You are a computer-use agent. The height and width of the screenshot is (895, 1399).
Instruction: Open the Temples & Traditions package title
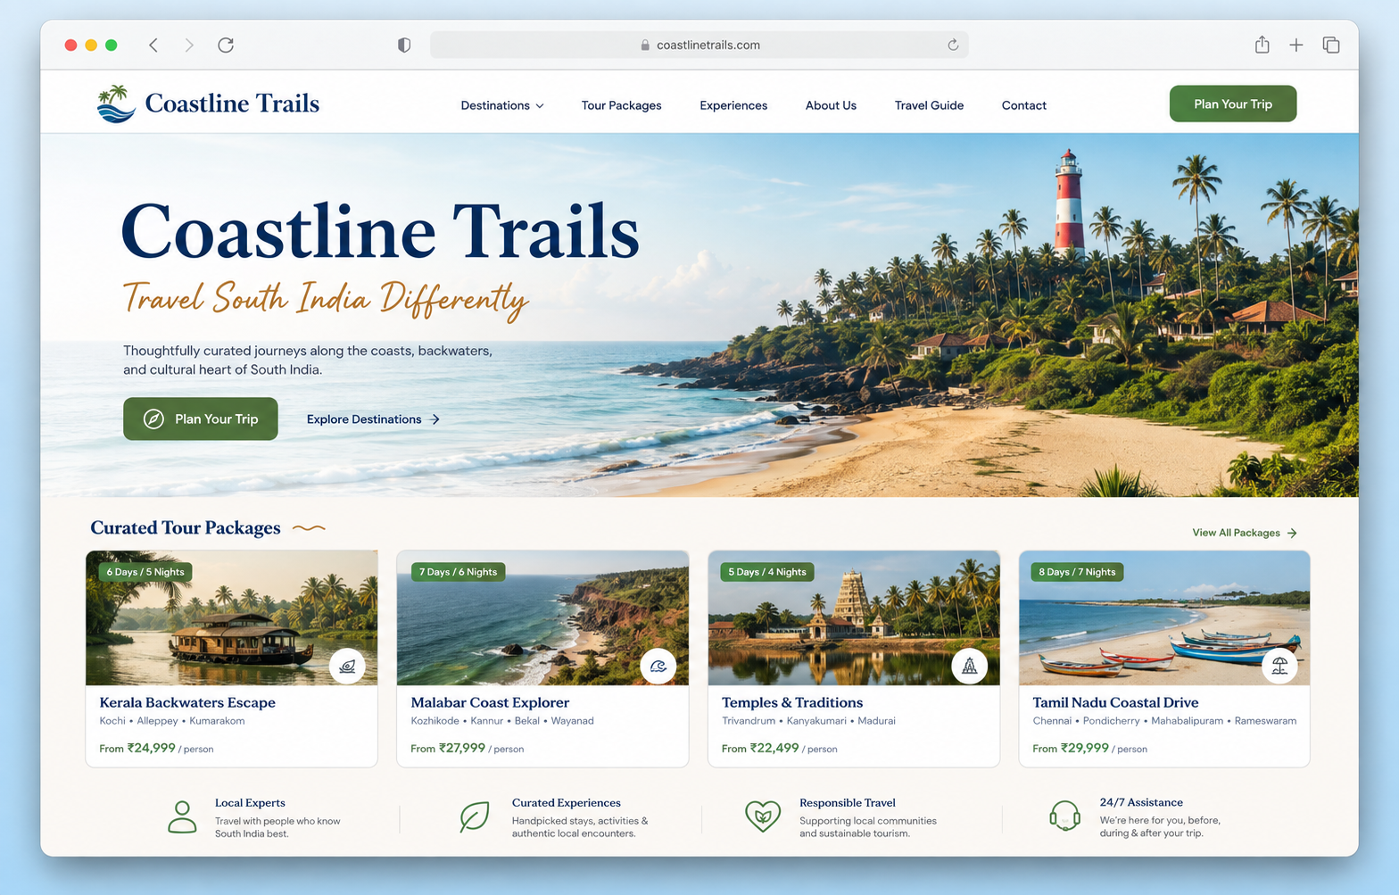click(792, 703)
